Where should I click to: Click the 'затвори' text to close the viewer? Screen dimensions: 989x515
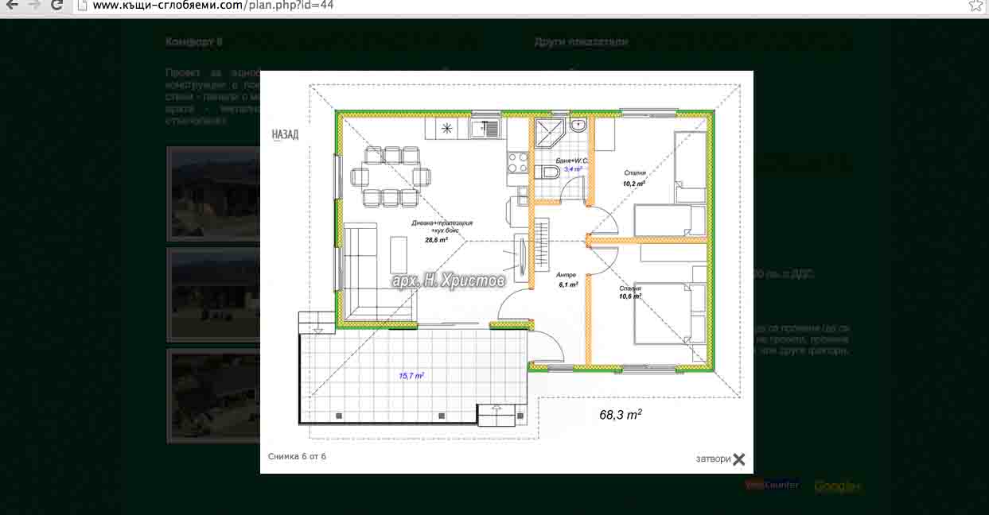point(712,459)
